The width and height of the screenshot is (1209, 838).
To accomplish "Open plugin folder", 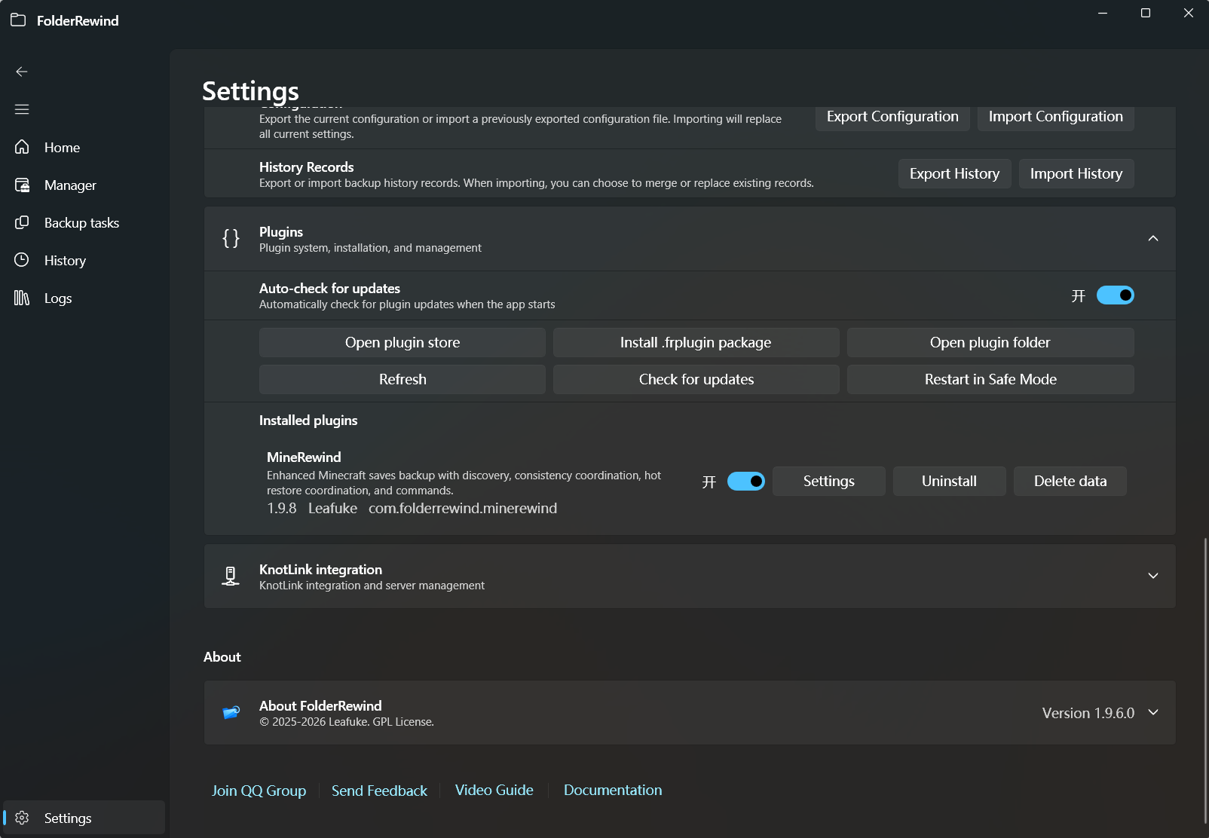I will tap(990, 342).
